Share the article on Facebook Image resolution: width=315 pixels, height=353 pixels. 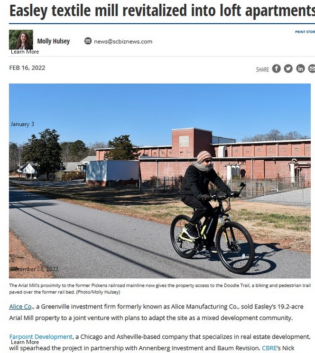tap(276, 68)
